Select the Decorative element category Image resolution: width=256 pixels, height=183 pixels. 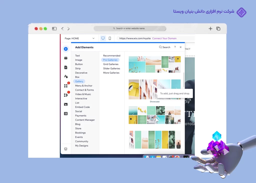81,73
